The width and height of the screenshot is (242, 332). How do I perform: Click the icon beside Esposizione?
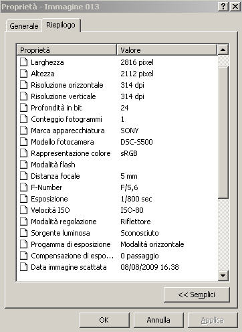(x=23, y=199)
